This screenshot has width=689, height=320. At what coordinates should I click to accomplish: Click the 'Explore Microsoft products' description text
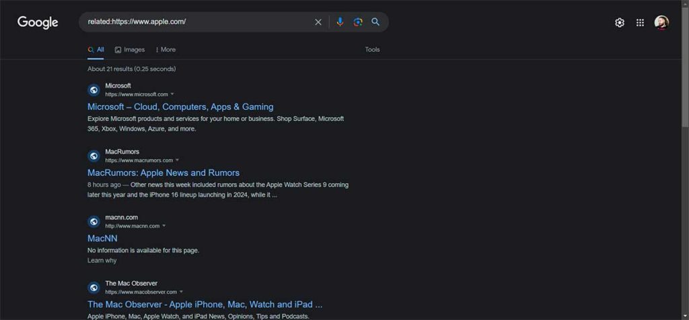click(x=216, y=124)
